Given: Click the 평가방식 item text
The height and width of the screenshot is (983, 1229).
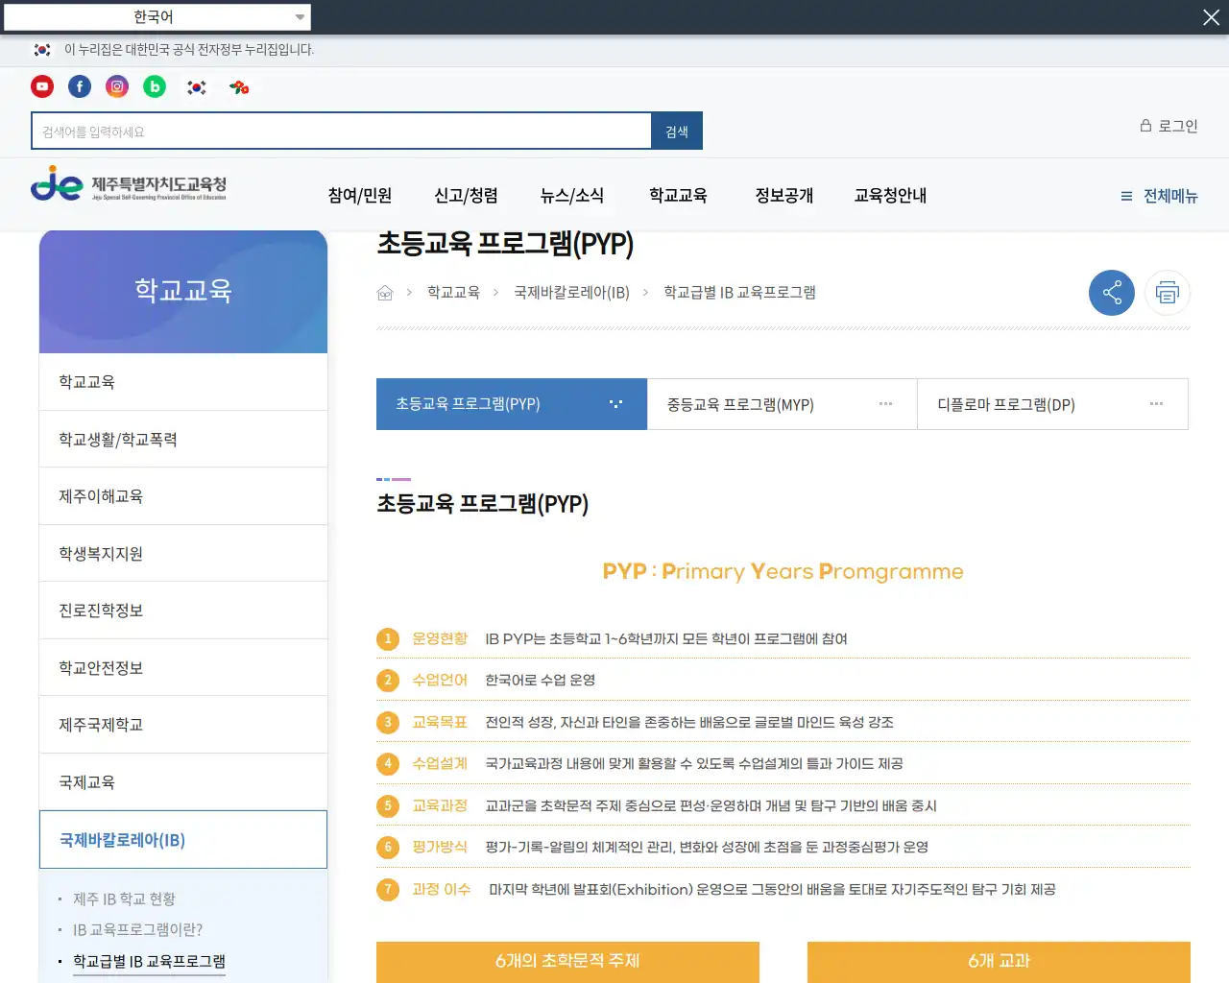Looking at the screenshot, I should pyautogui.click(x=440, y=847).
